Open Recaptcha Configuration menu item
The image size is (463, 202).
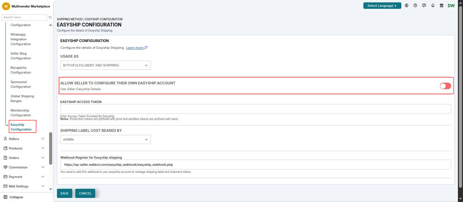tap(21, 70)
